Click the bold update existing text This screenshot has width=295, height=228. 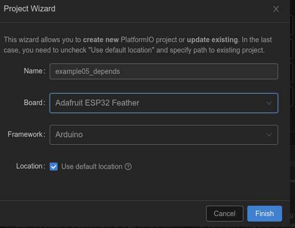click(213, 40)
